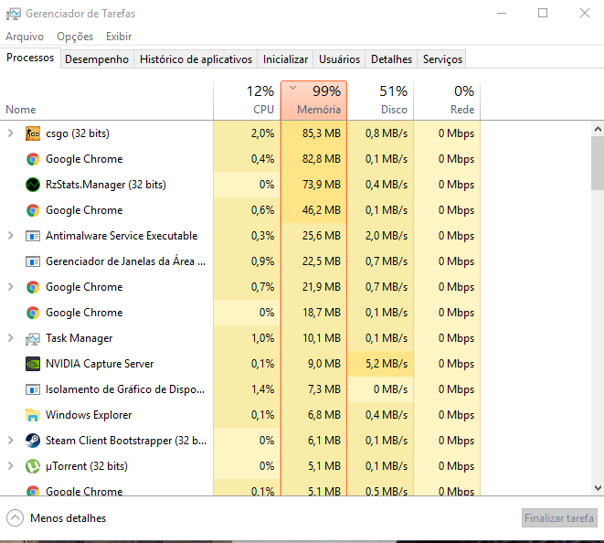The height and width of the screenshot is (543, 604).
Task: Sort by the Disco column header
Action: coord(380,101)
